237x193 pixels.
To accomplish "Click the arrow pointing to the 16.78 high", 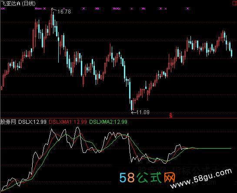I will (x=53, y=10).
